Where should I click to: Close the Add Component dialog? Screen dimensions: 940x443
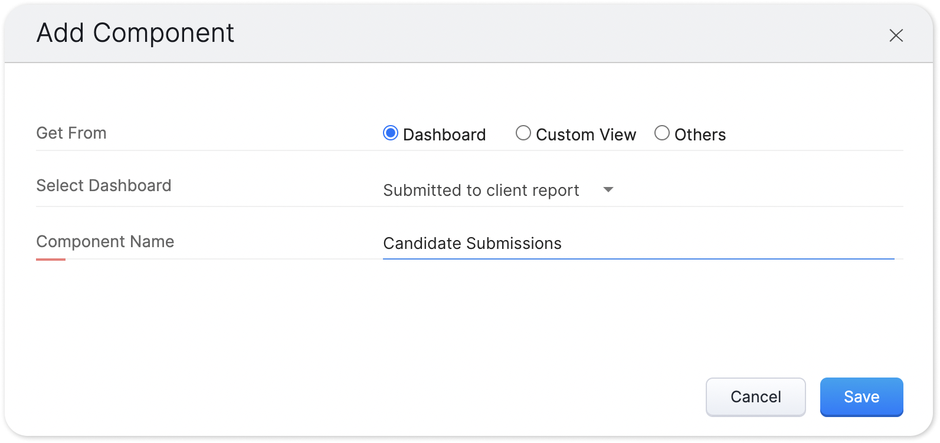[x=896, y=36]
